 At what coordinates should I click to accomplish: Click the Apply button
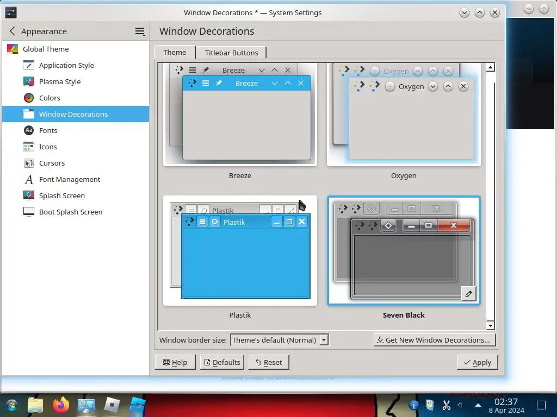click(x=478, y=362)
